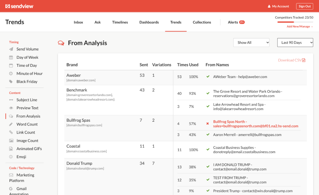Click the Alerts 25+ badge
This screenshot has height=195, width=319.
pyautogui.click(x=242, y=22)
